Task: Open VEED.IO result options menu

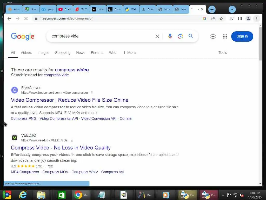Action: point(72,140)
